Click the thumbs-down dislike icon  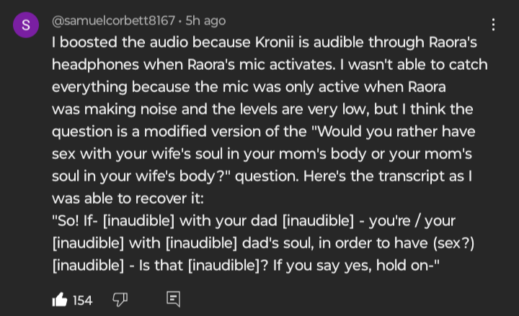click(120, 299)
